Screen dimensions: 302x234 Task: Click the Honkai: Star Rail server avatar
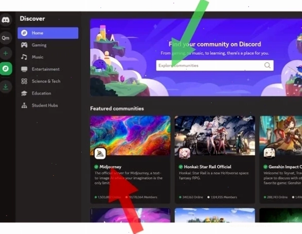185,153
